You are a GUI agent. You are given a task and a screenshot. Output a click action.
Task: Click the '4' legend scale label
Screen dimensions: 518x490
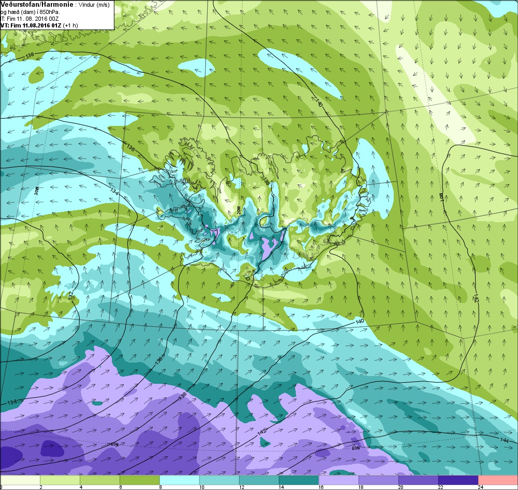tap(81, 487)
